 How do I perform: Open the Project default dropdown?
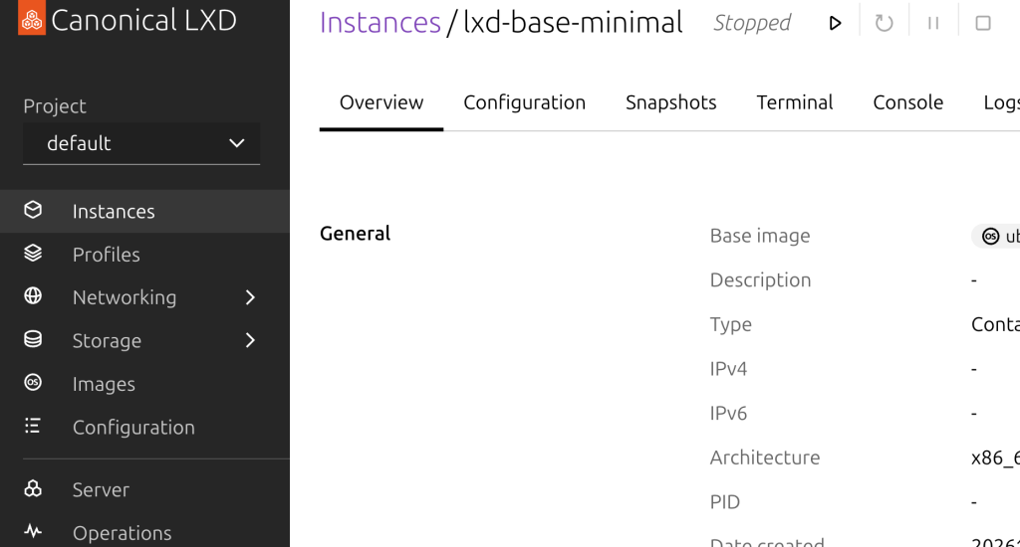141,143
